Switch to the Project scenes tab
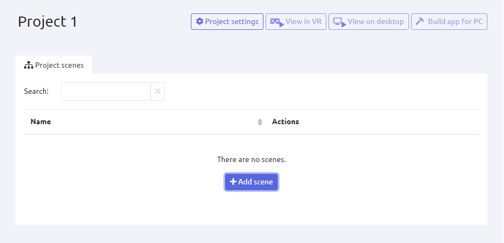The width and height of the screenshot is (504, 243). point(54,65)
